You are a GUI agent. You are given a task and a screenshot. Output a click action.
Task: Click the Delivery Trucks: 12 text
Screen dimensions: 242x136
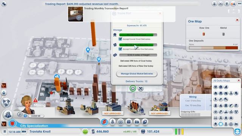[137, 81]
